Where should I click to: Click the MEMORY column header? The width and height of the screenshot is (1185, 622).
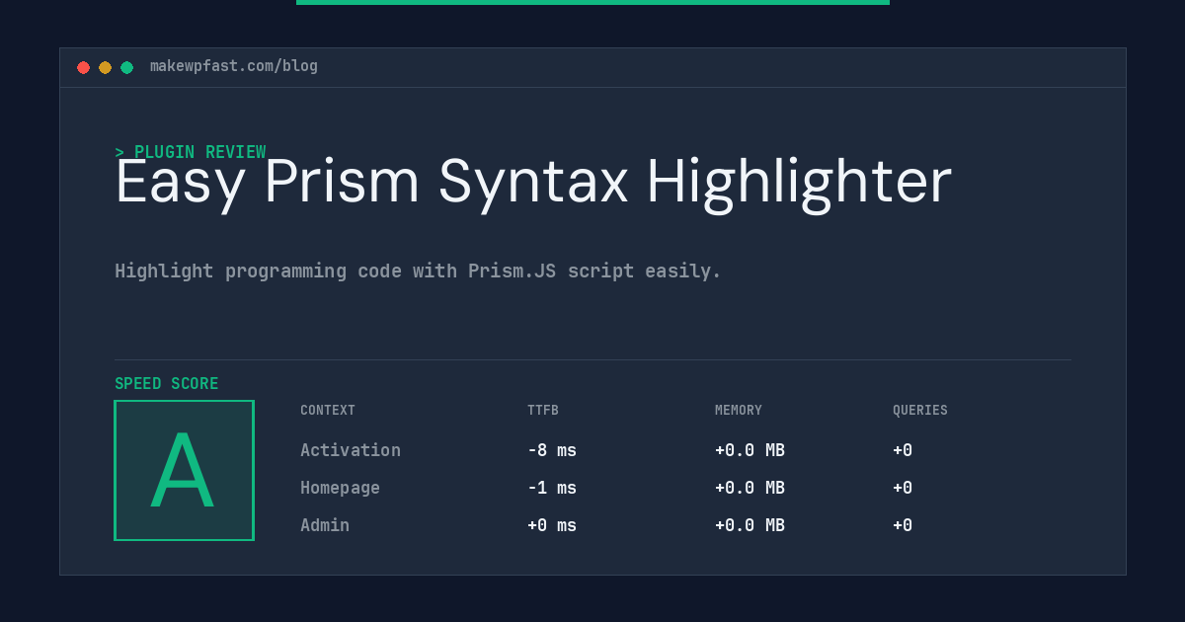pos(739,411)
